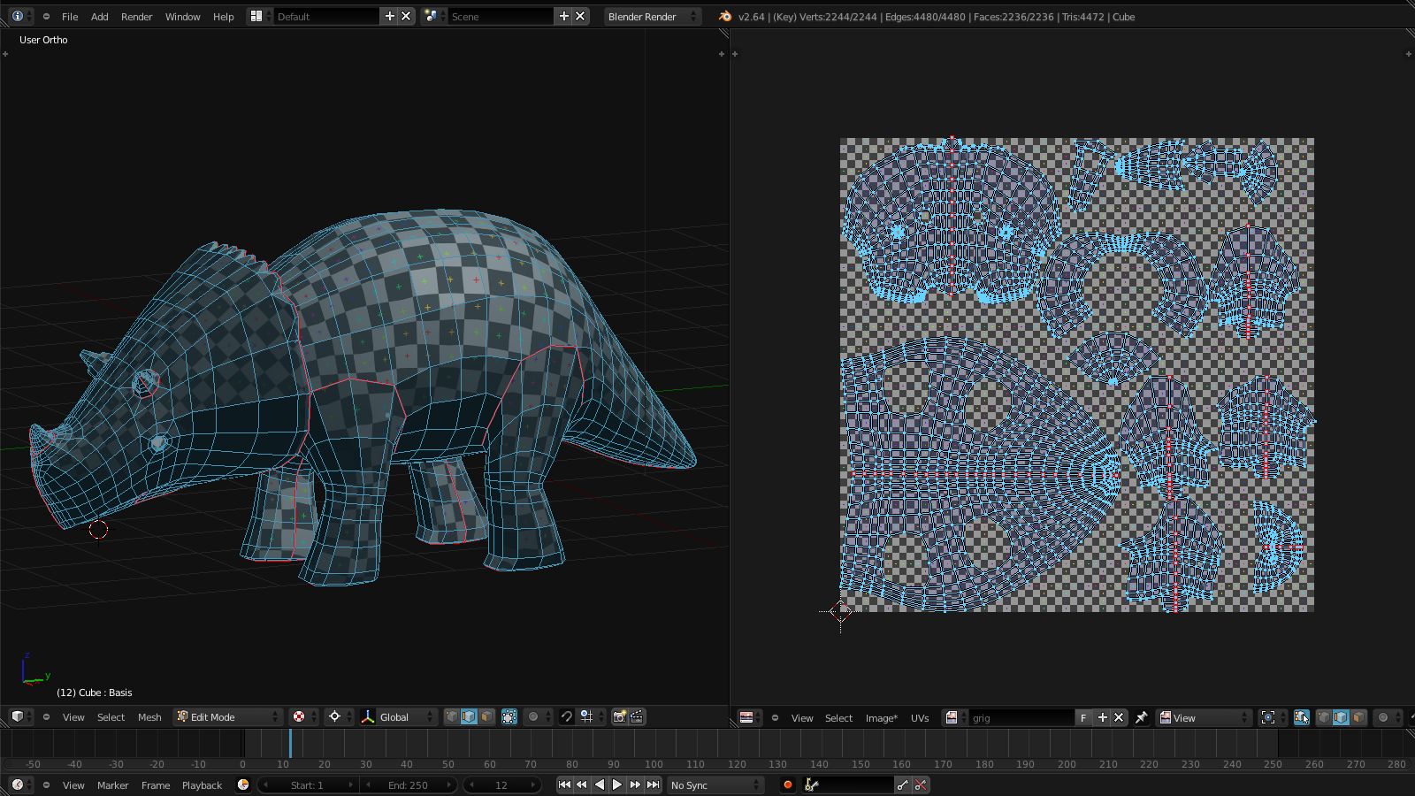Select face select mode in 3D viewport header
The height and width of the screenshot is (796, 1415).
click(x=486, y=717)
